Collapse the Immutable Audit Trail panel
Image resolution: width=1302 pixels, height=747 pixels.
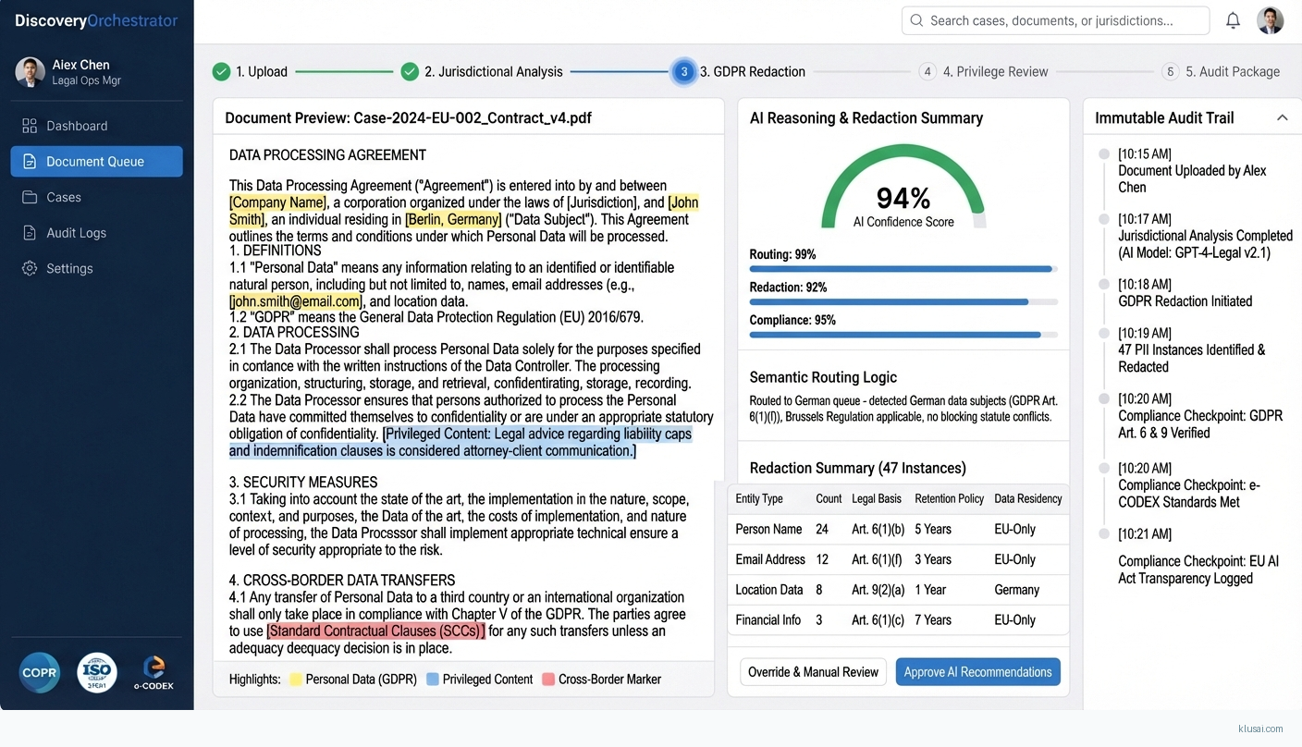click(1282, 117)
